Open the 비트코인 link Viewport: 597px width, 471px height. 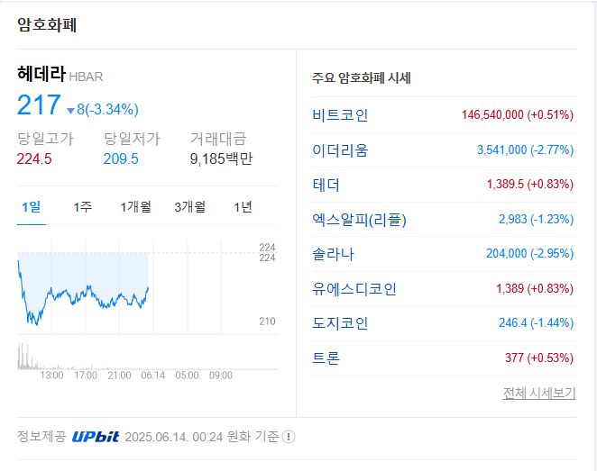(340, 114)
